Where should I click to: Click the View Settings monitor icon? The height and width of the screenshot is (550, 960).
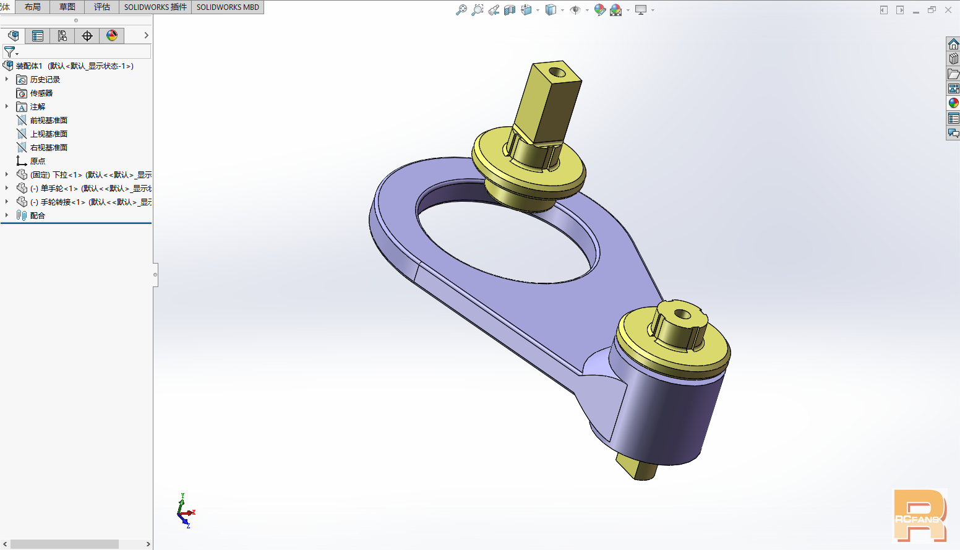tap(641, 10)
